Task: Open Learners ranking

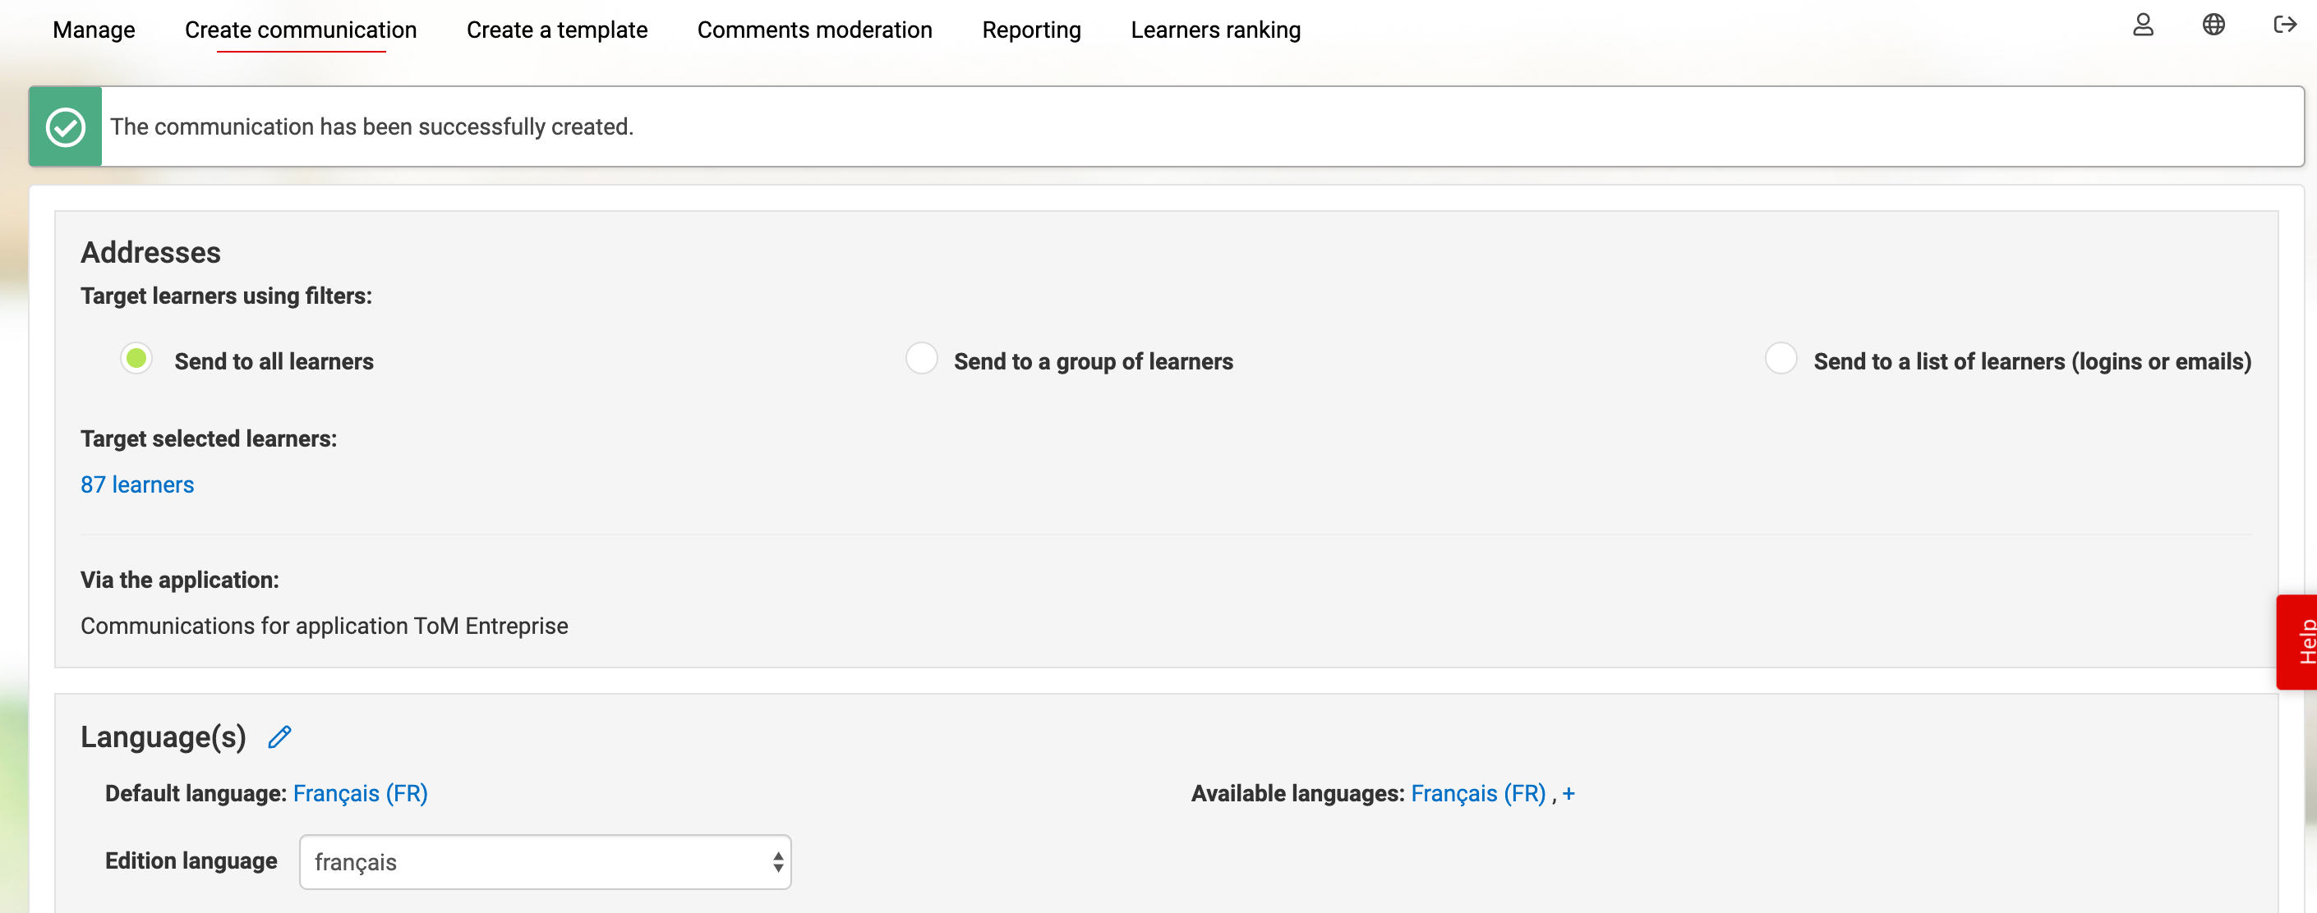Action: tap(1215, 30)
